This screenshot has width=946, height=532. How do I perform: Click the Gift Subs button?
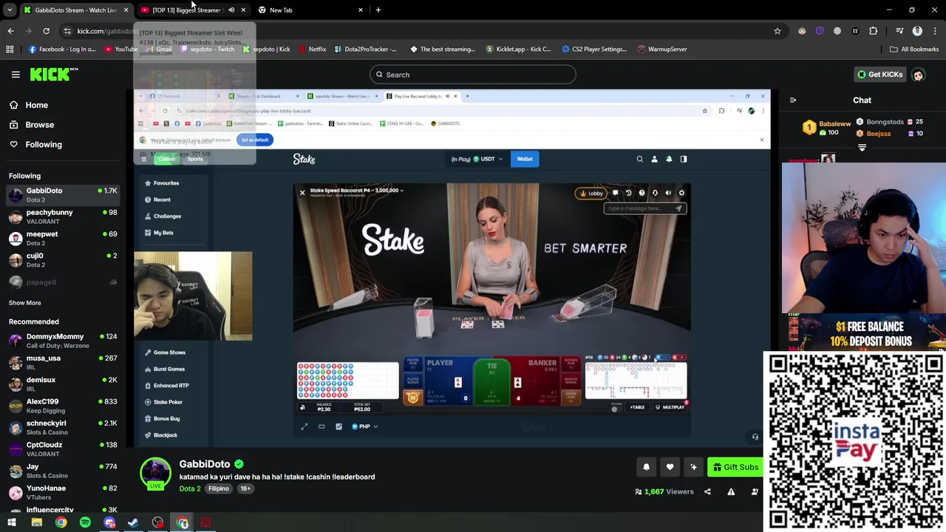(x=735, y=467)
